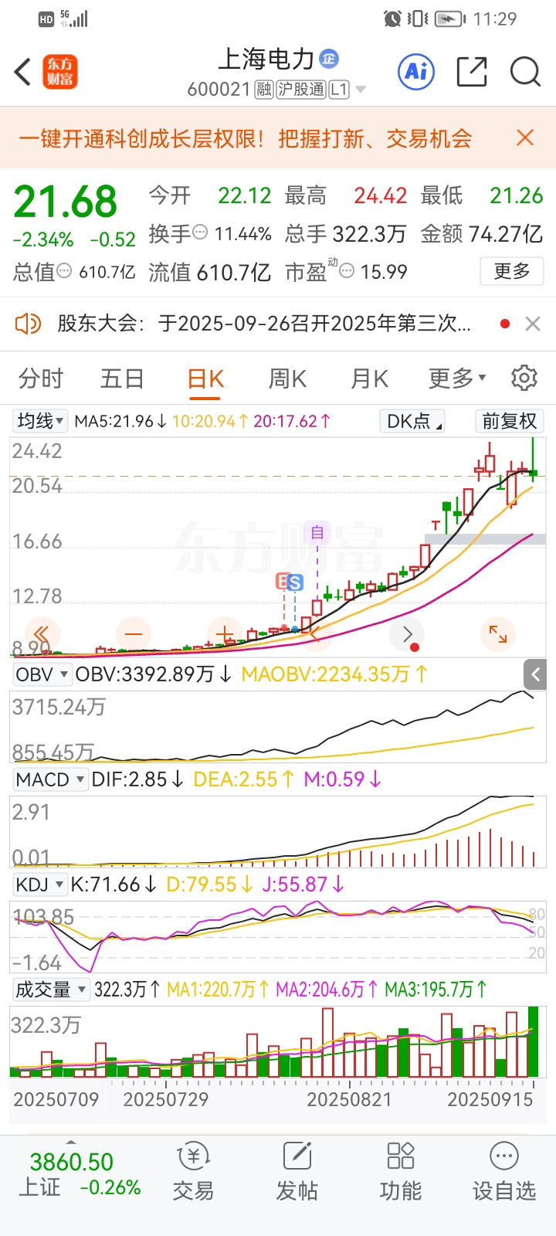Switch to the 月K tab
The height and width of the screenshot is (1236, 556).
click(x=369, y=379)
